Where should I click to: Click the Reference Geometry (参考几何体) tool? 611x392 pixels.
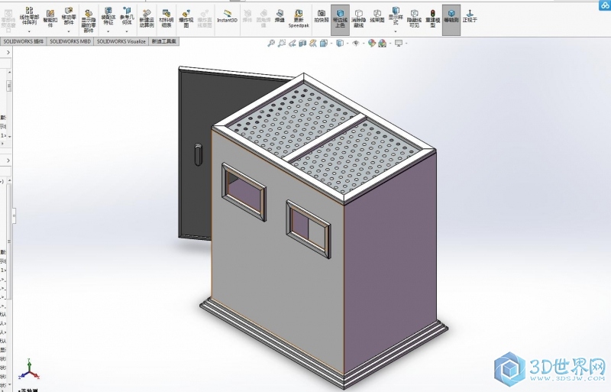(127, 16)
